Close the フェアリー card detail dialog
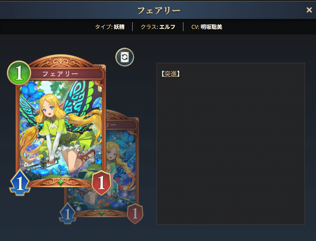 pos(309,10)
